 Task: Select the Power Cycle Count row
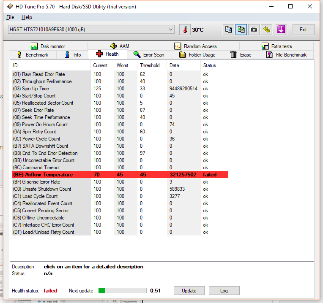(x=120, y=139)
